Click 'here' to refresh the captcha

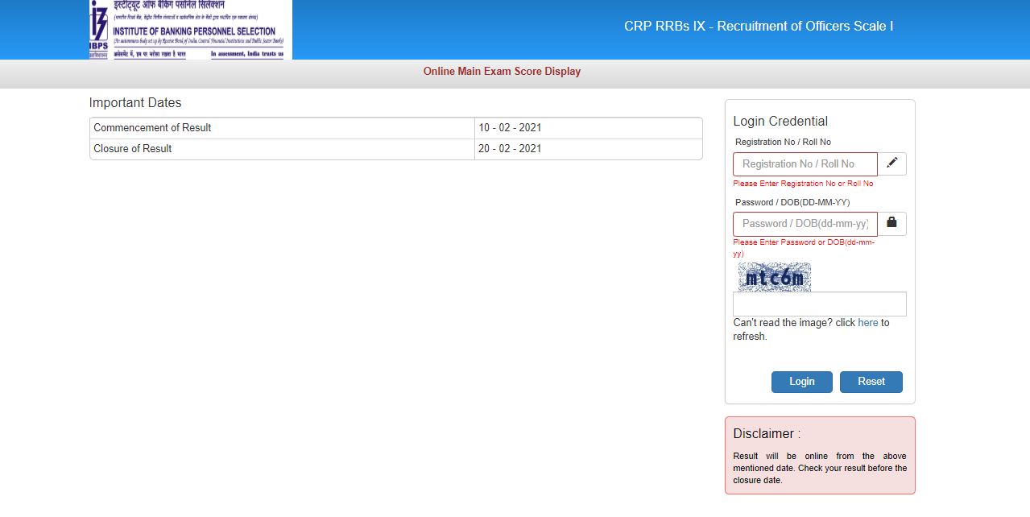[x=867, y=322]
